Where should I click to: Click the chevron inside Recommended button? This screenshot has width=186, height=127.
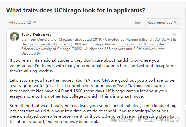click(x=176, y=22)
